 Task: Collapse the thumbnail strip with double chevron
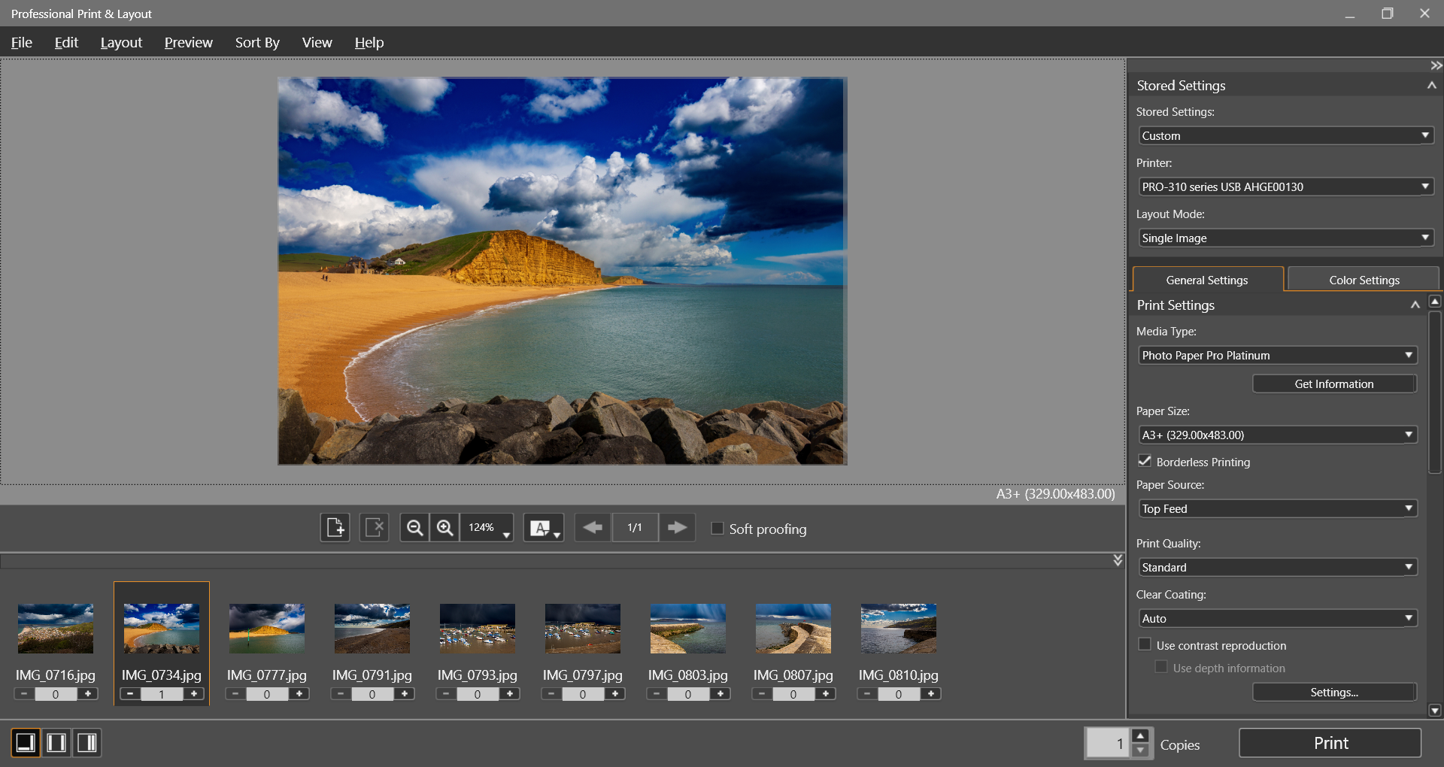[1118, 560]
